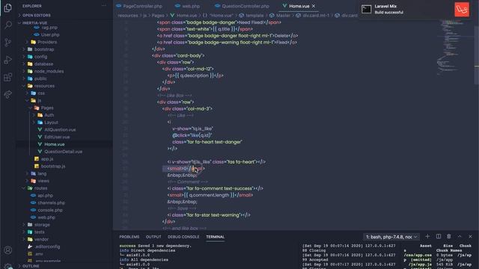The height and width of the screenshot is (269, 479).
Task: Select the TERMINAL panel tab
Action: (x=215, y=237)
